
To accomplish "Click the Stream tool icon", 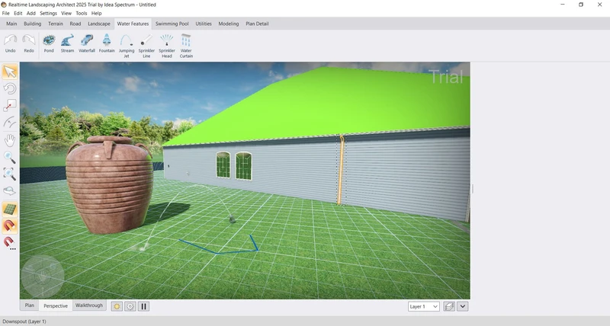I will 67,43.
